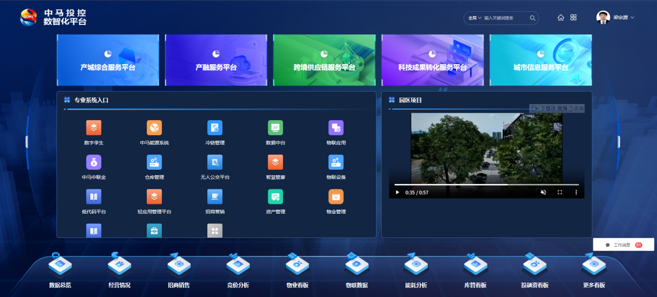Click the user avatar picture
This screenshot has height=297, width=657.
[603, 18]
